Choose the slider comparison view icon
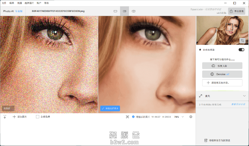This screenshot has height=146, width=249. [x=134, y=11]
